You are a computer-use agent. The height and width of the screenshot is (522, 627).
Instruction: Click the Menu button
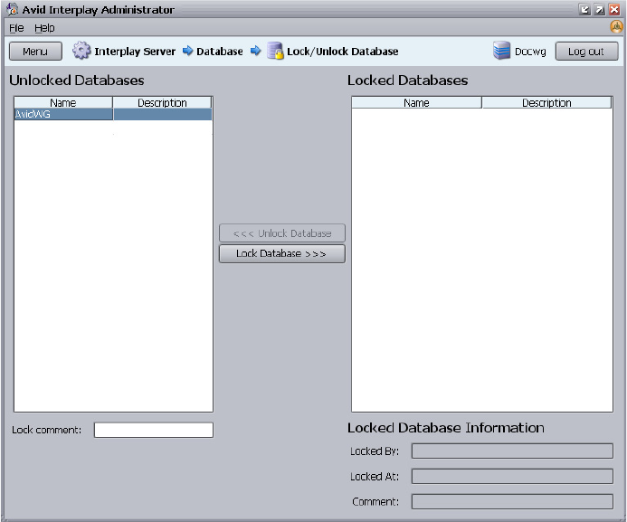tap(35, 52)
